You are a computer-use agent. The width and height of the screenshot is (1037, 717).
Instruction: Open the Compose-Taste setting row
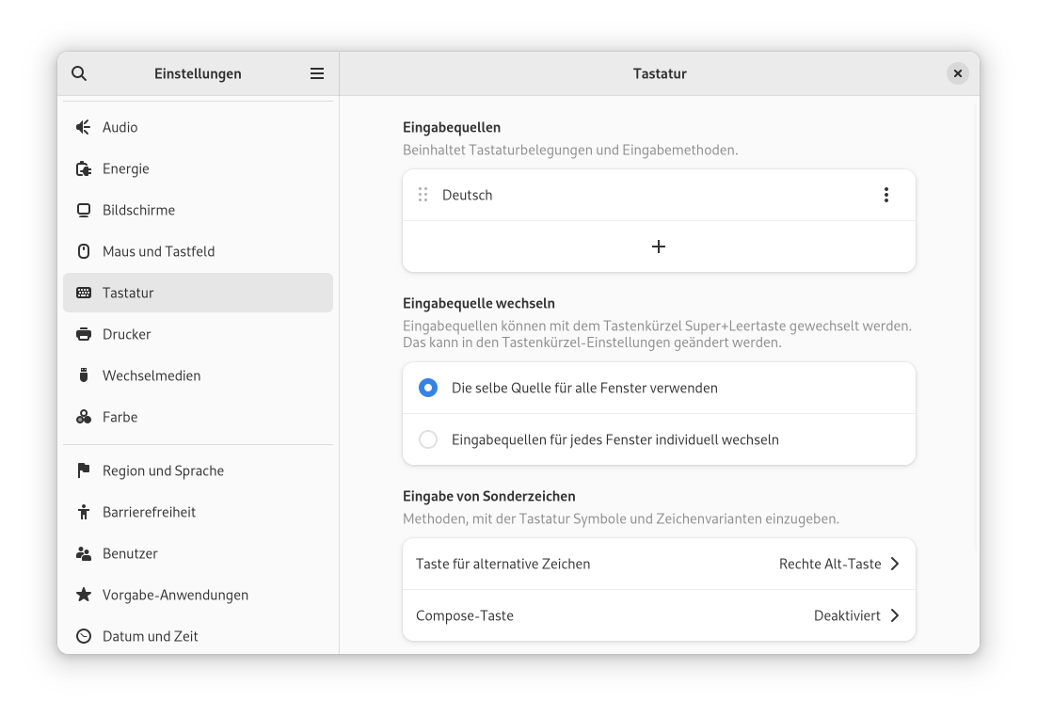point(659,615)
